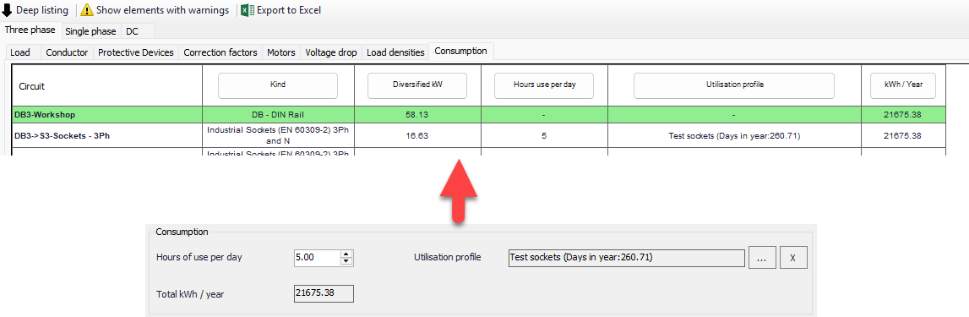Show elements with warnings label
Image resolution: width=969 pixels, height=317 pixels.
(x=162, y=10)
